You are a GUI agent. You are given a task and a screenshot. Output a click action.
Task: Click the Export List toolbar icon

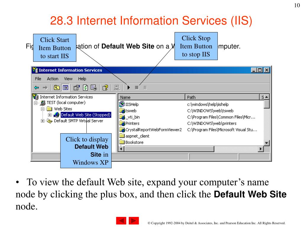(94, 88)
